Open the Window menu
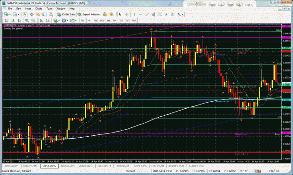Viewport: 293px width, 175px height. coord(61,8)
